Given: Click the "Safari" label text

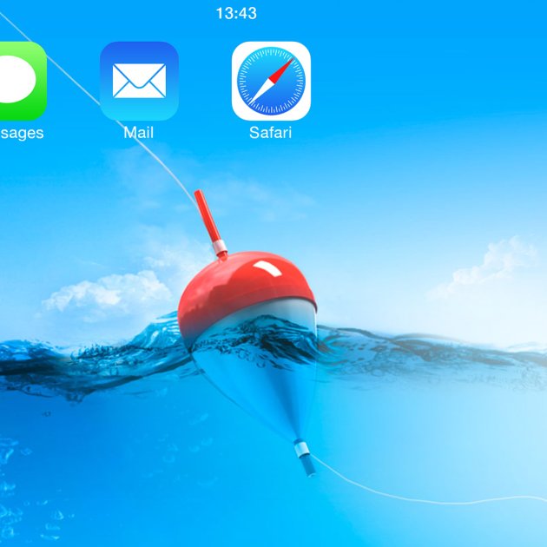Looking at the screenshot, I should pyautogui.click(x=271, y=133).
